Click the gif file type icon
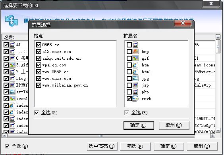 point(135,58)
